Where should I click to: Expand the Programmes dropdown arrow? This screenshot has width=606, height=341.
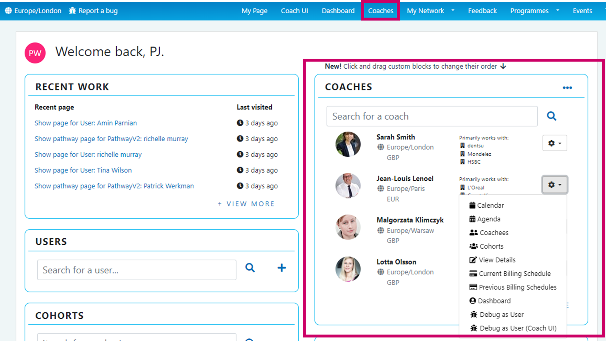coord(558,11)
